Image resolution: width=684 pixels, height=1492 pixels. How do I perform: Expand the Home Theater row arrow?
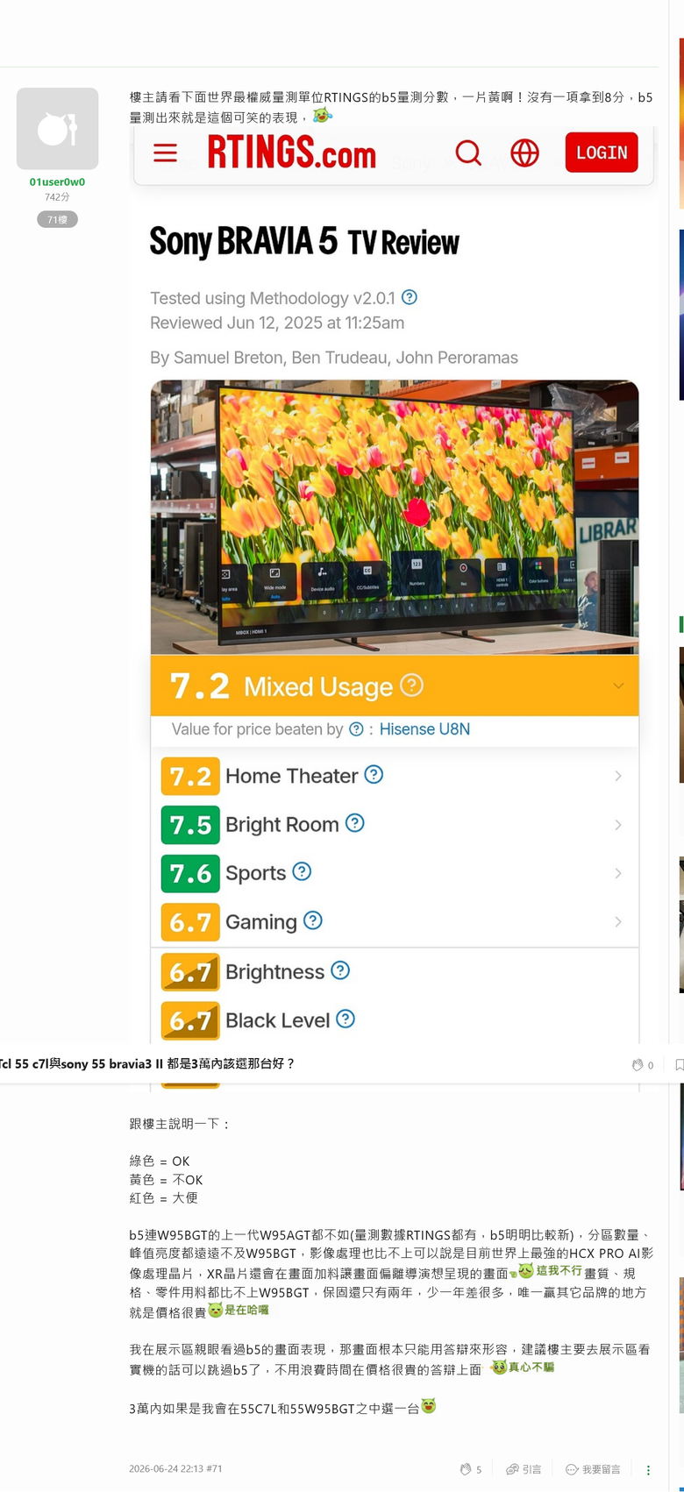click(x=618, y=776)
